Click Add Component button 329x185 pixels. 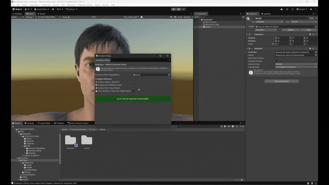(x=282, y=81)
